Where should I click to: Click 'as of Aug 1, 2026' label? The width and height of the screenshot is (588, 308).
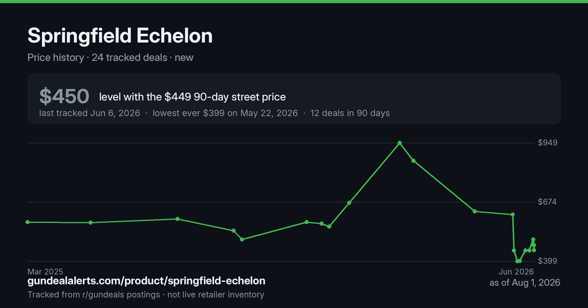pyautogui.click(x=525, y=283)
